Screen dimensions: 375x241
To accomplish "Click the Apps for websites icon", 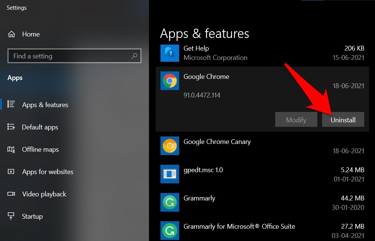I will (11, 171).
